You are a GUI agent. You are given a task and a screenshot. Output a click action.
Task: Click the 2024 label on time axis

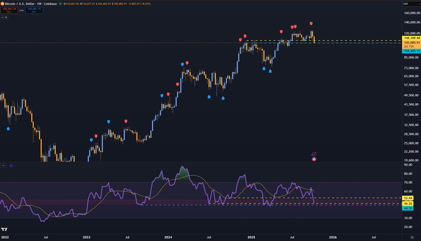point(168,237)
